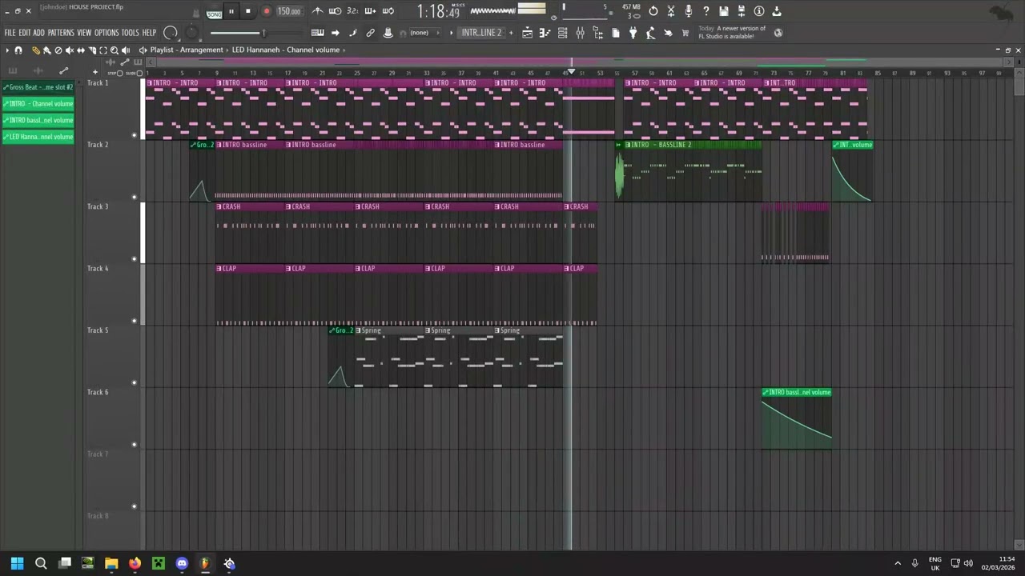Open LED Hannaneh - Channel volume breadcrumb

coord(286,50)
